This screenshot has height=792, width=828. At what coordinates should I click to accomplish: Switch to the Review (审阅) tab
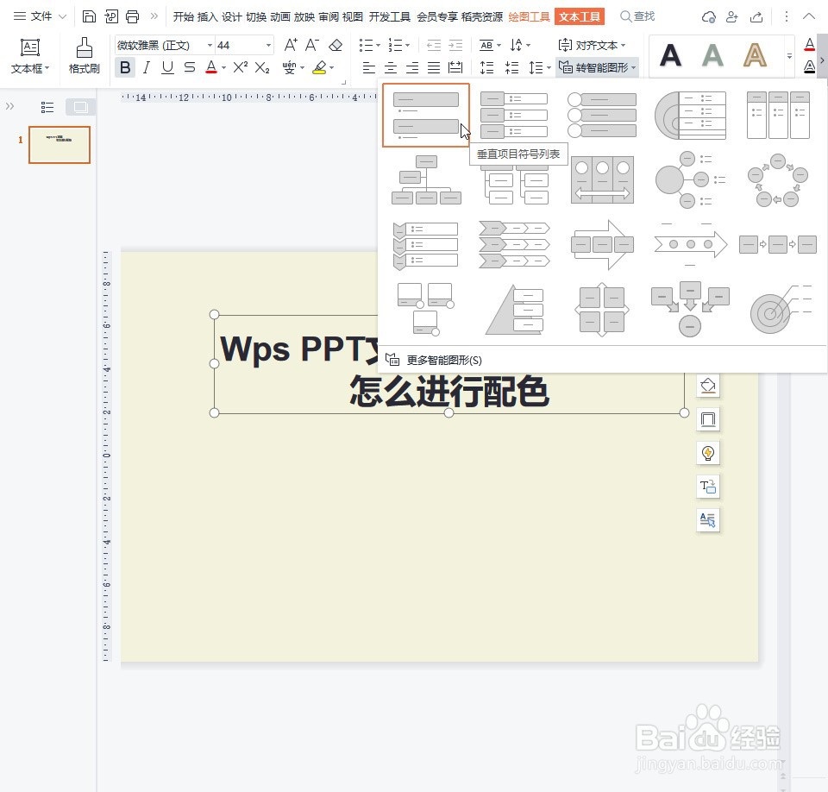pos(329,17)
